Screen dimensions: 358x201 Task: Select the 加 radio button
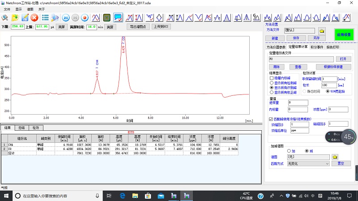[x=289, y=151]
